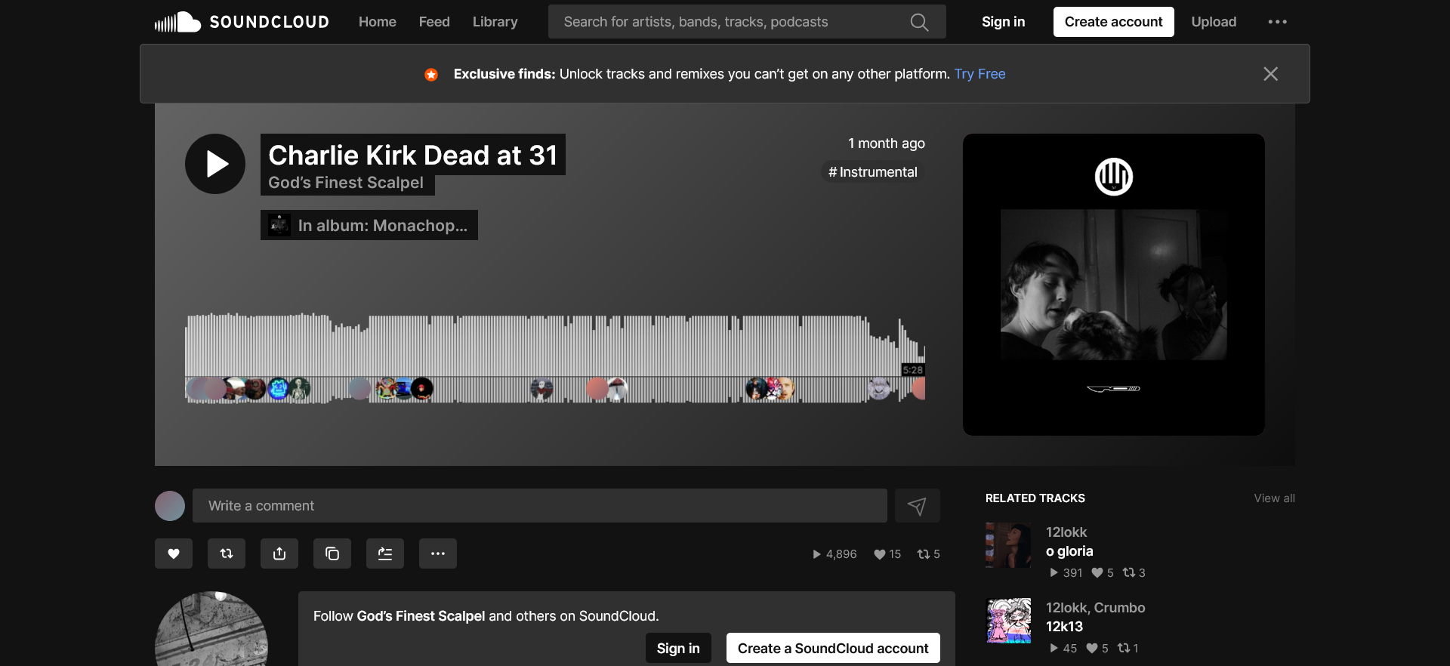Open the Library section
Screen dimensions: 1450x666
(x=495, y=22)
